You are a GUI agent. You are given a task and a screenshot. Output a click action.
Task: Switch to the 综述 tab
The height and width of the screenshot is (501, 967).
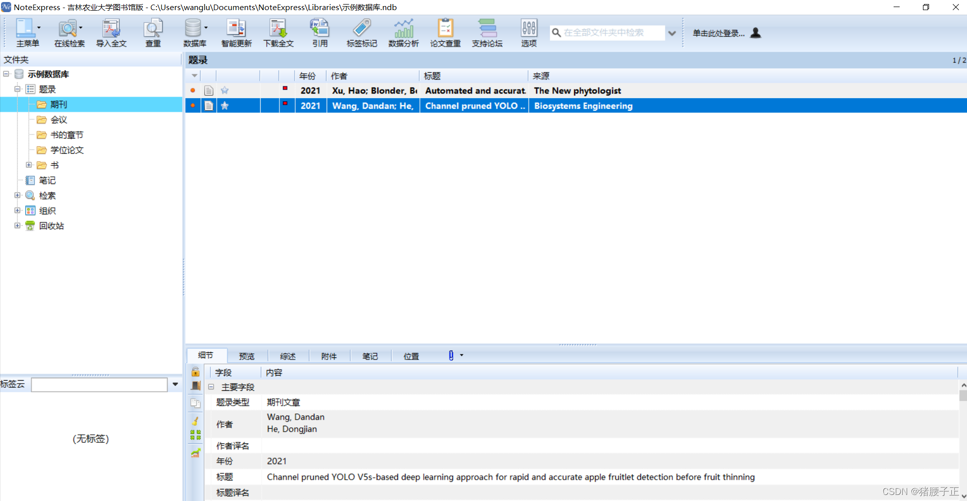288,356
